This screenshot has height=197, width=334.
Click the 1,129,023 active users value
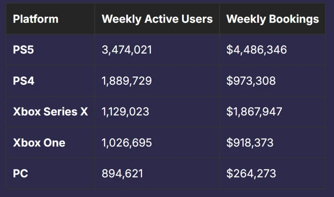[125, 112]
